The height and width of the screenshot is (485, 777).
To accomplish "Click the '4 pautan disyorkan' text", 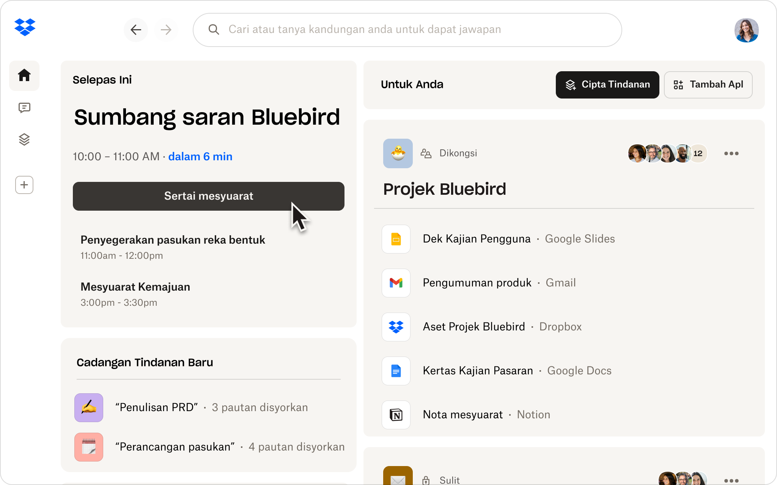I will point(297,447).
